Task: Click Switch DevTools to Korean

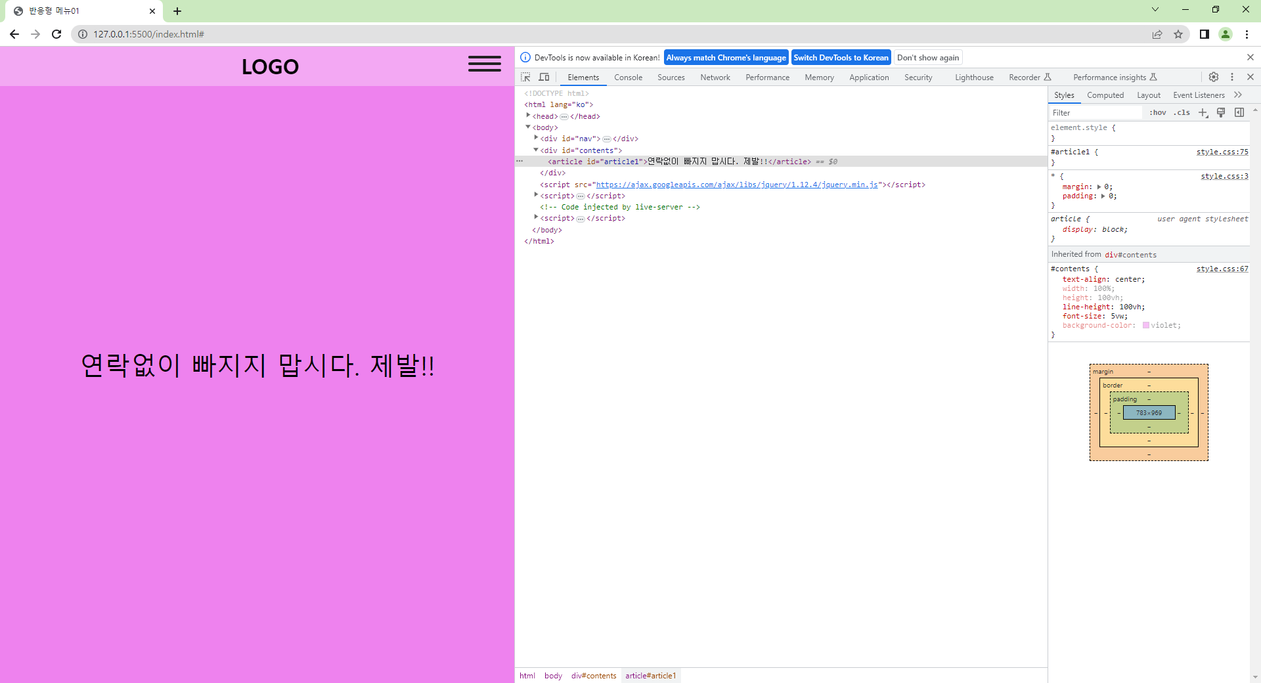Action: tap(841, 58)
